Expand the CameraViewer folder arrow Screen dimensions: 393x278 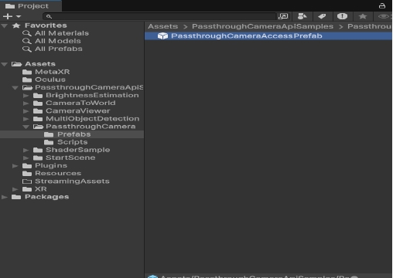coord(26,111)
